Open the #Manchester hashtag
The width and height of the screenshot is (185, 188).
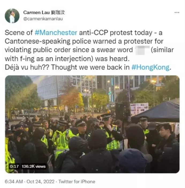56,33
